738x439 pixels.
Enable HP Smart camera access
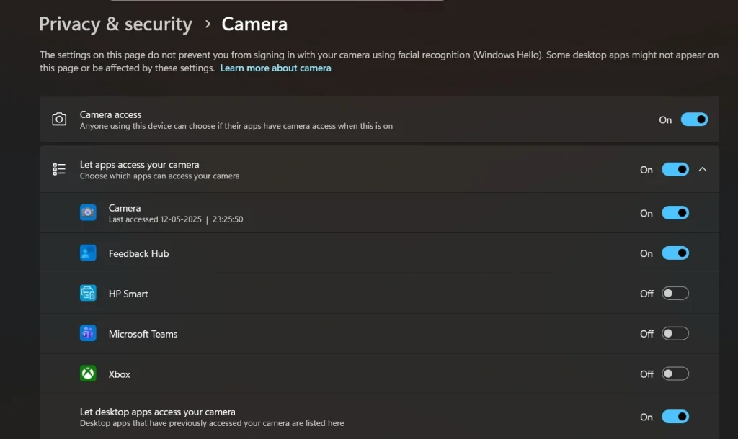click(675, 293)
